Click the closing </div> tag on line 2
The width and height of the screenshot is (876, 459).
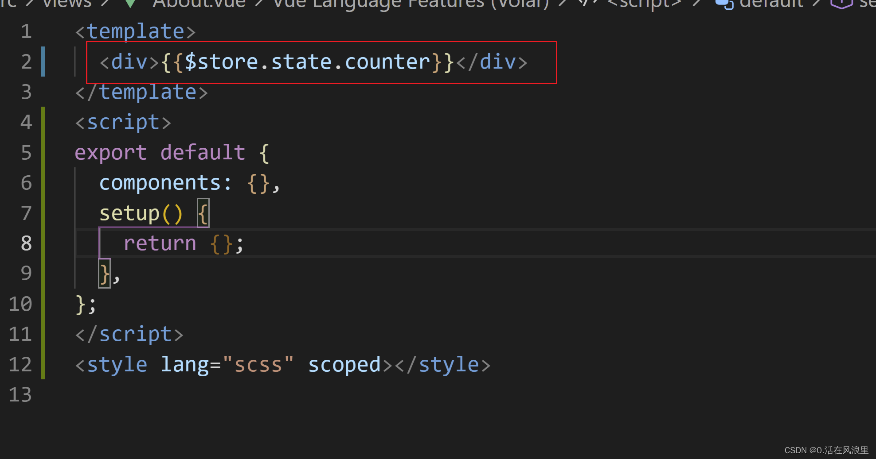492,62
